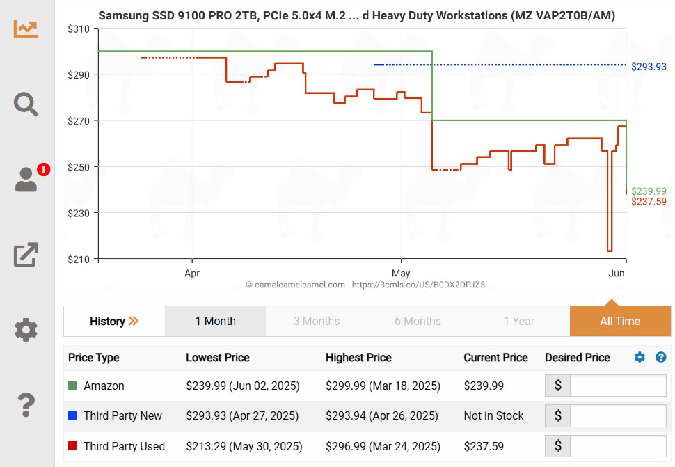Choose the 1 Year range tab
675x467 pixels.
518,321
